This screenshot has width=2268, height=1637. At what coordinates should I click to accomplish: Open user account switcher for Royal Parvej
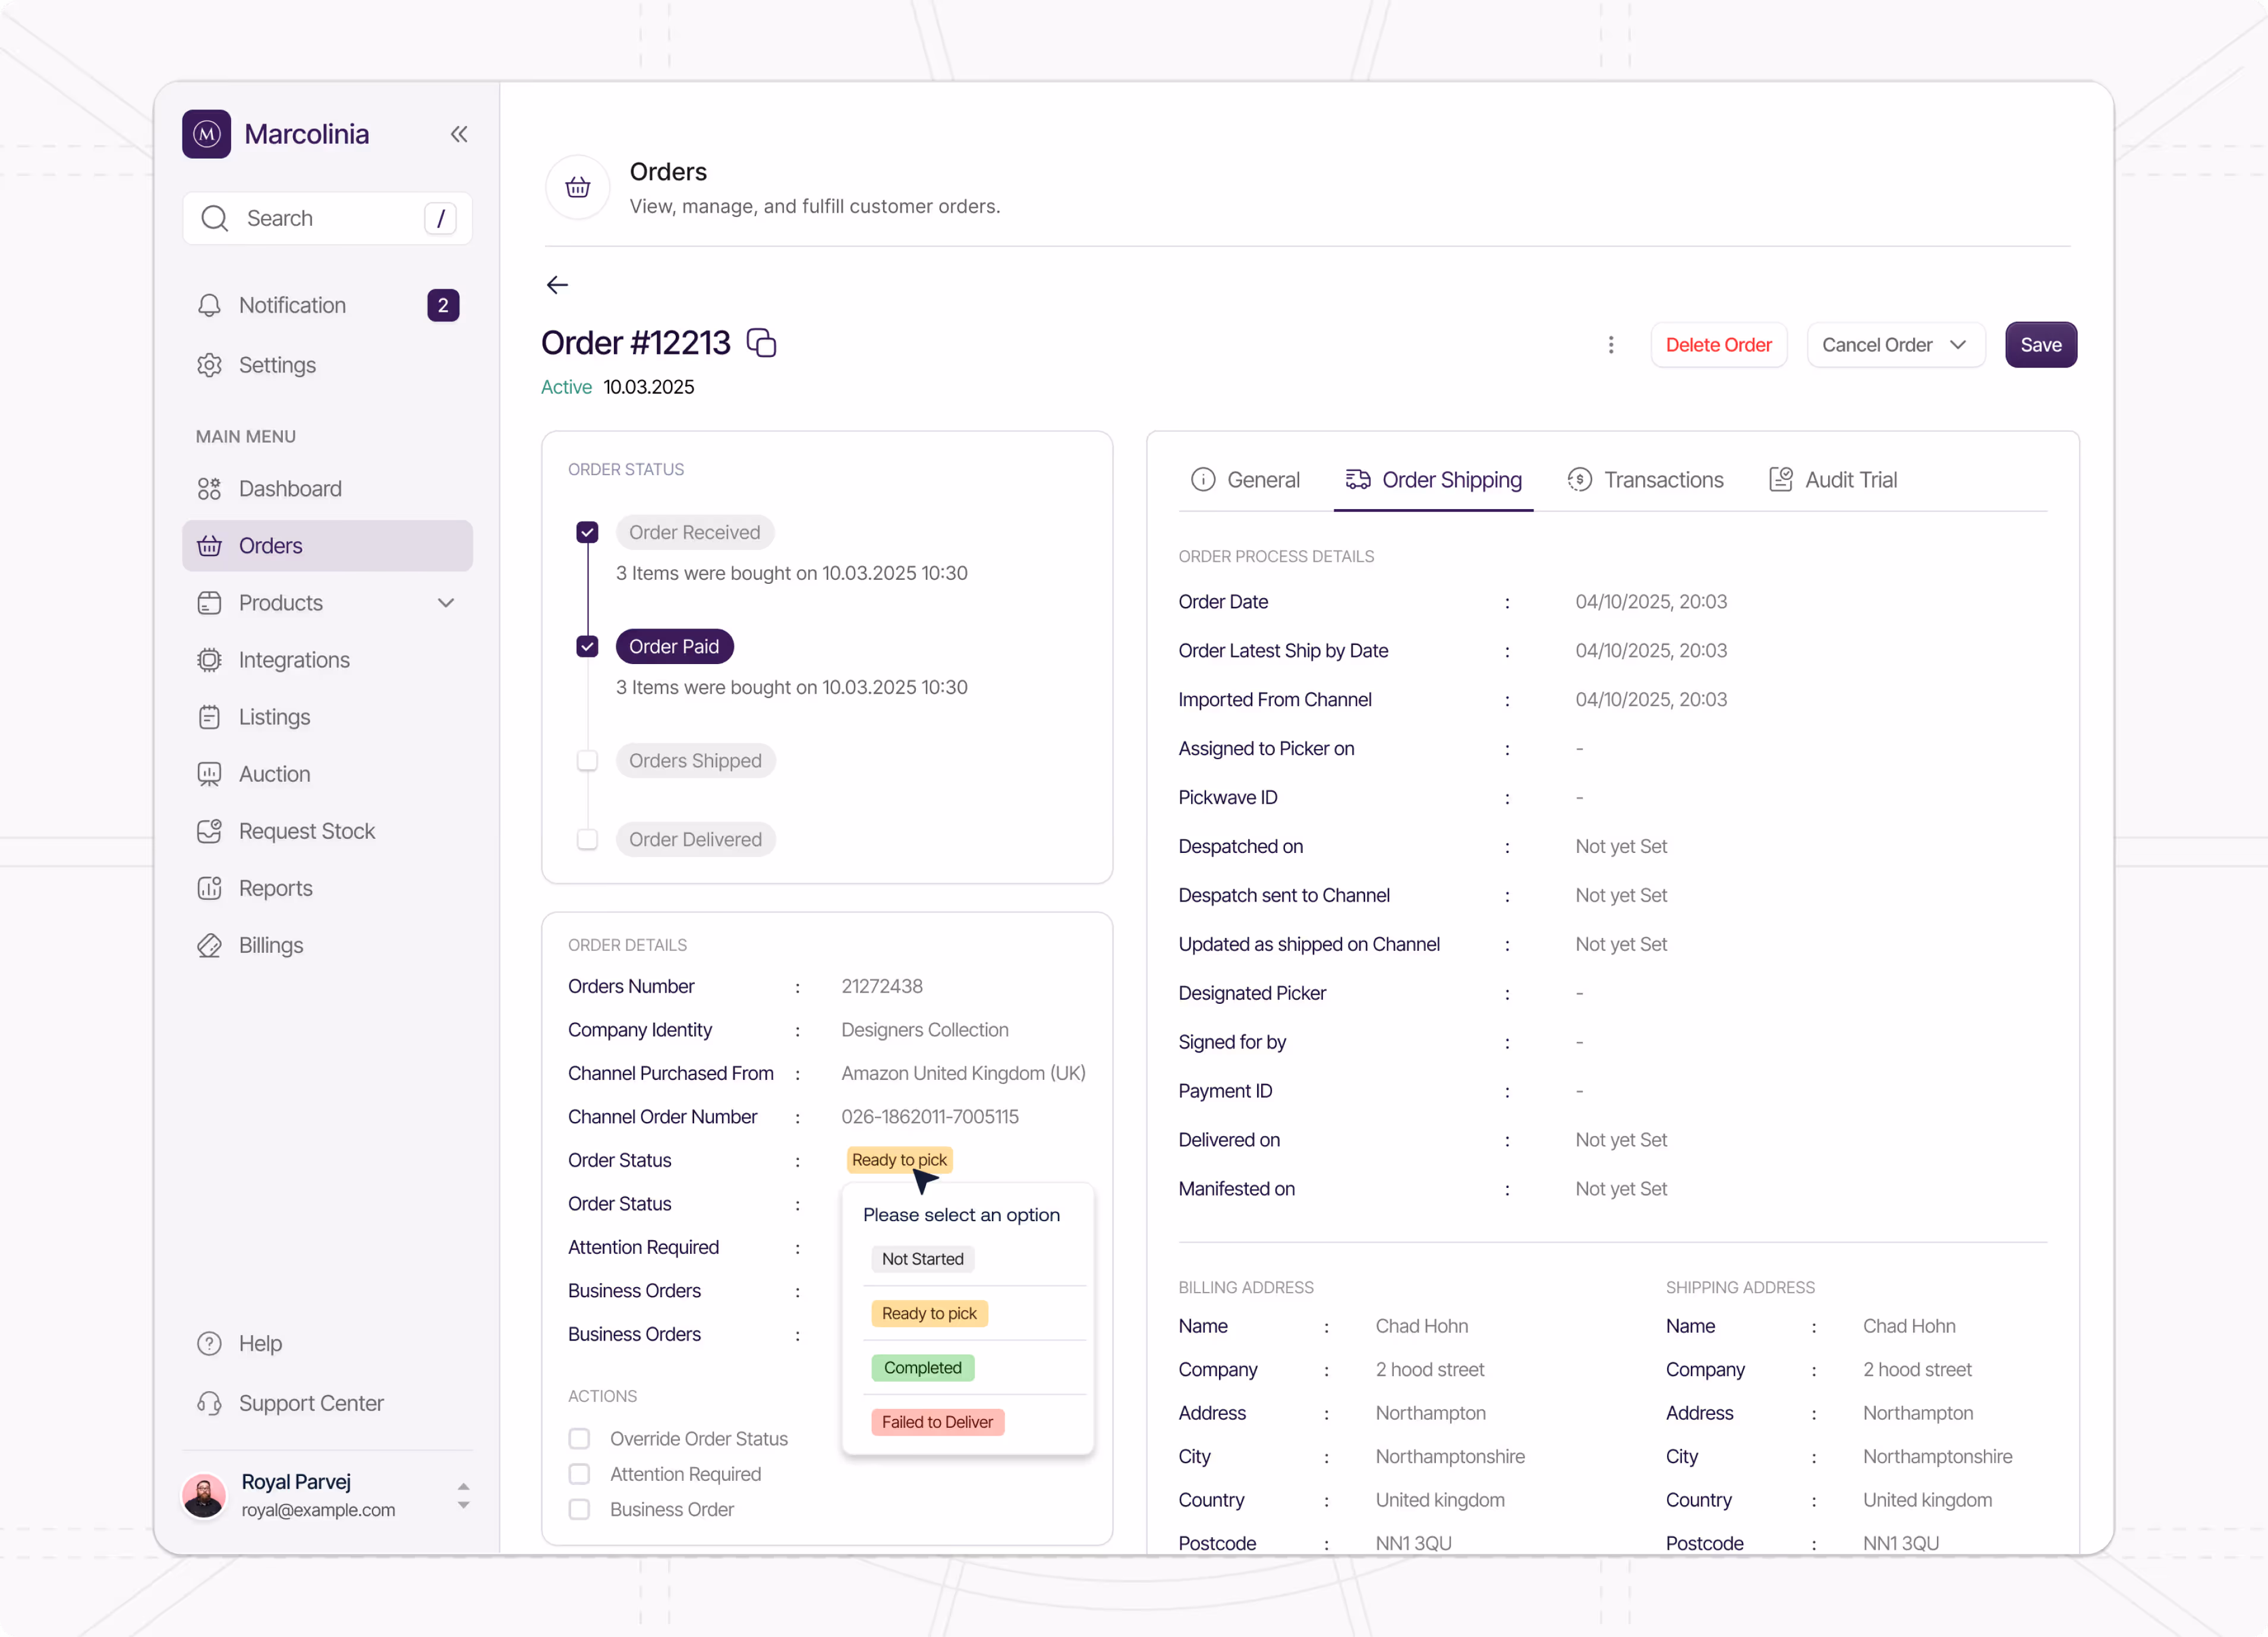tap(463, 1495)
